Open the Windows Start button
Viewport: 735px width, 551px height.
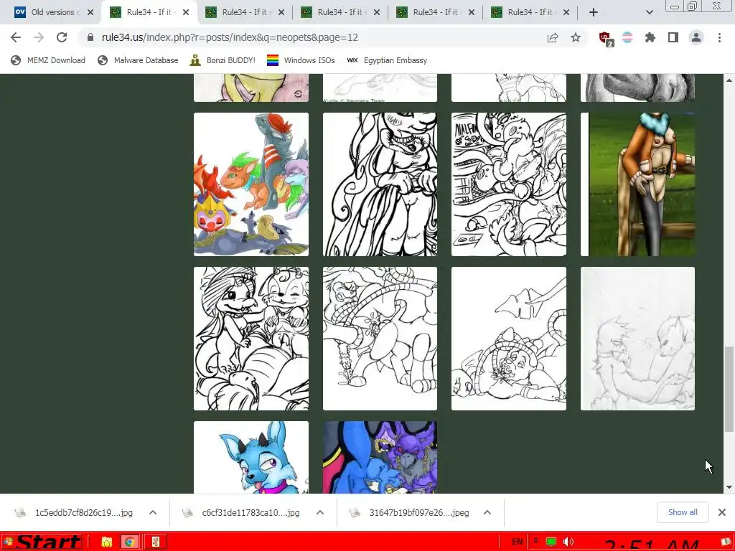click(41, 542)
